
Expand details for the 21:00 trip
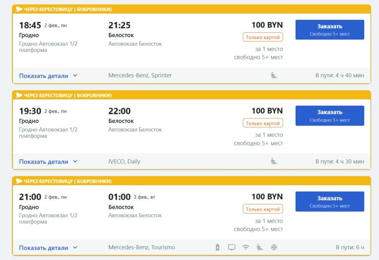pyautogui.click(x=48, y=248)
